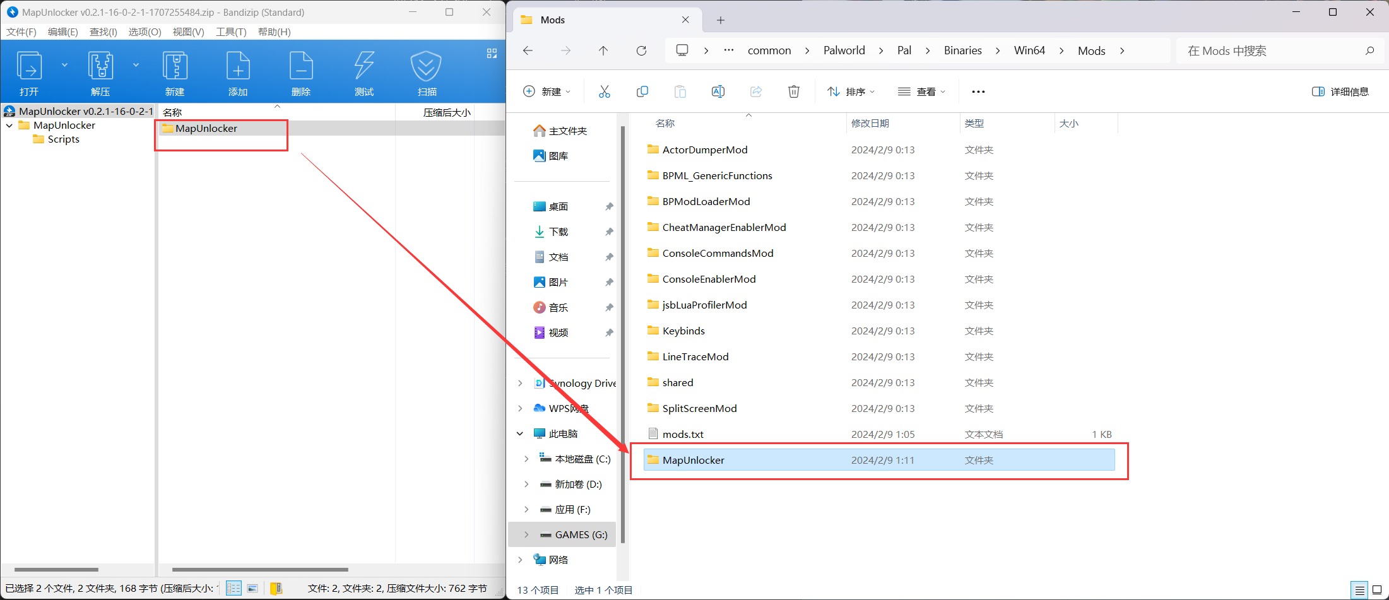This screenshot has width=1389, height=600.
Task: Click the address bar ellipsis for hidden path
Action: point(729,50)
